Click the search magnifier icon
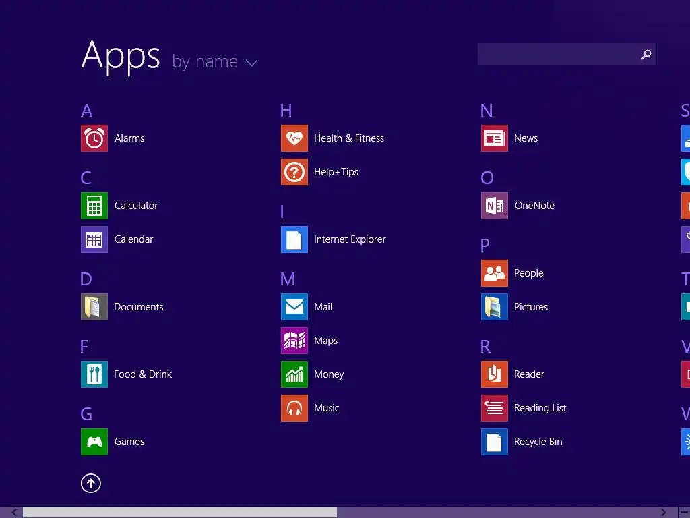The height and width of the screenshot is (518, 690). point(646,54)
